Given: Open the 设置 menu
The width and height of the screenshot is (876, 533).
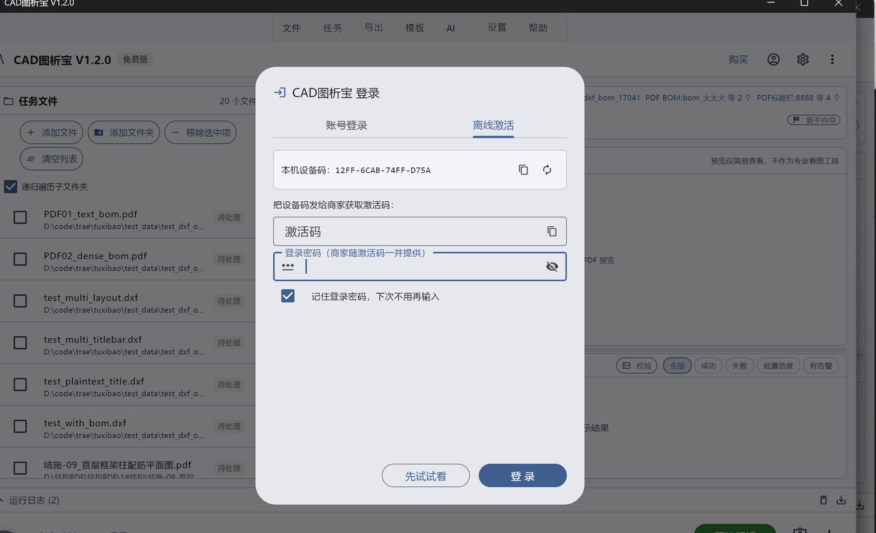Looking at the screenshot, I should point(497,27).
